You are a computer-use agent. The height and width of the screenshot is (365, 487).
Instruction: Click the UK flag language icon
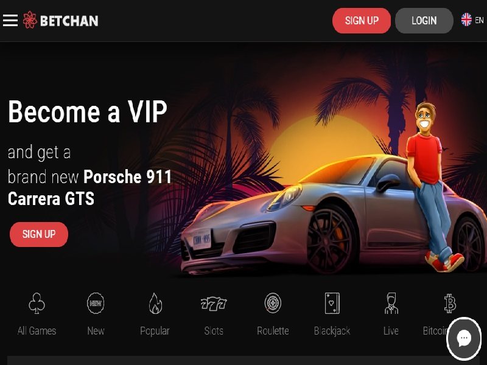coord(466,20)
